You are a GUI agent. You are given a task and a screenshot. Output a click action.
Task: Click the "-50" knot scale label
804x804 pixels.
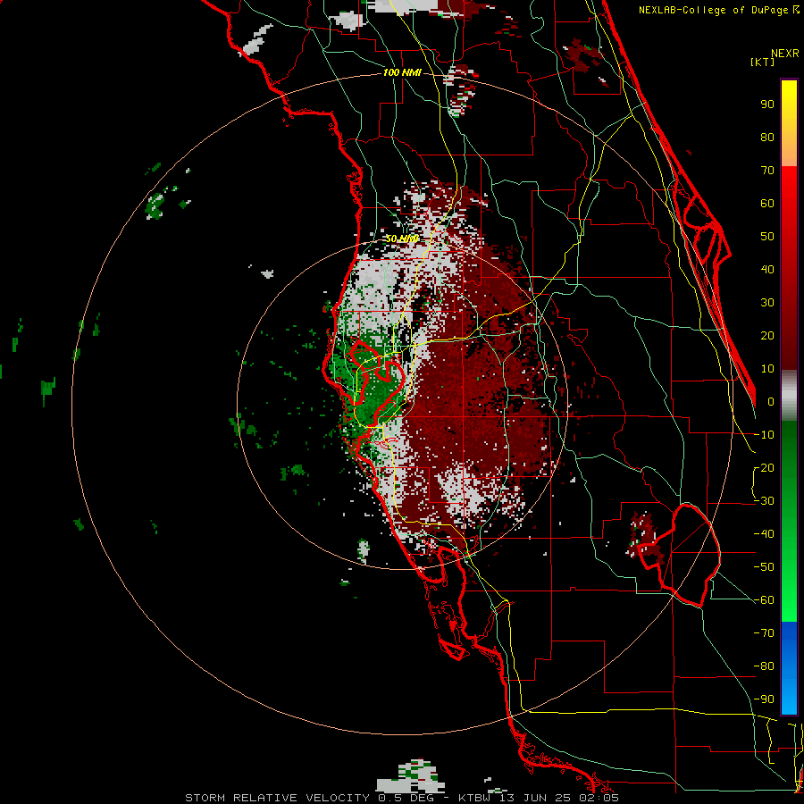click(764, 567)
